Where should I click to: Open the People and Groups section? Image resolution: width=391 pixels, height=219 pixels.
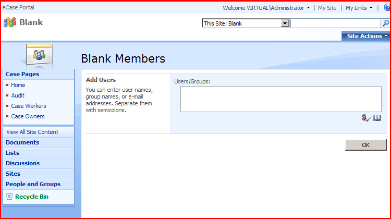(x=33, y=184)
